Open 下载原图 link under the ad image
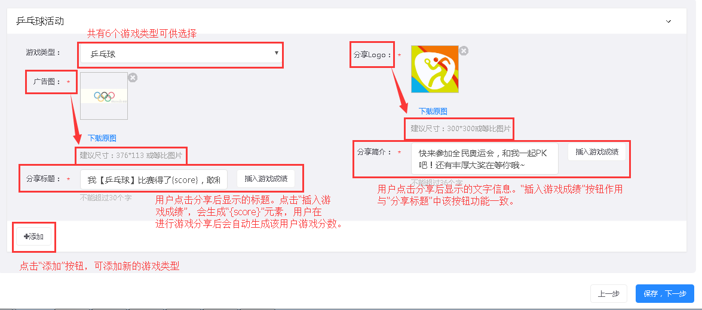702x310 pixels. 102,138
